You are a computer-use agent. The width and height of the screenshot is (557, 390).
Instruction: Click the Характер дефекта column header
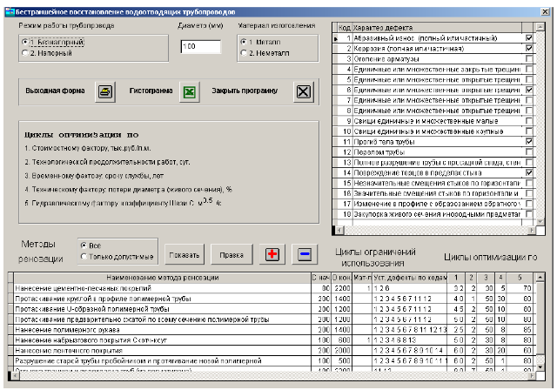[437, 27]
